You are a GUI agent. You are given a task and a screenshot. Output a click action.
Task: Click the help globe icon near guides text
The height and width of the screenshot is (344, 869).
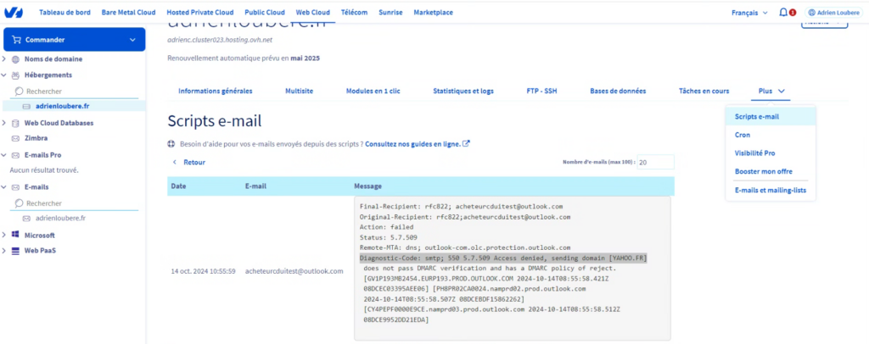tap(172, 144)
